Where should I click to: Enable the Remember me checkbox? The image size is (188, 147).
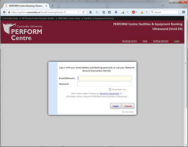tap(110, 89)
